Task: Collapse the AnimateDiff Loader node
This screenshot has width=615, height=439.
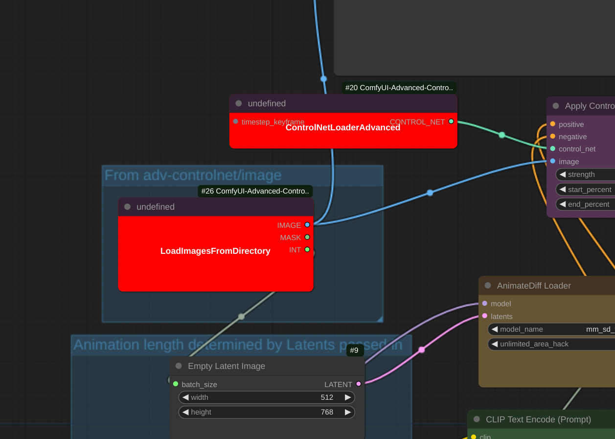Action: point(487,285)
